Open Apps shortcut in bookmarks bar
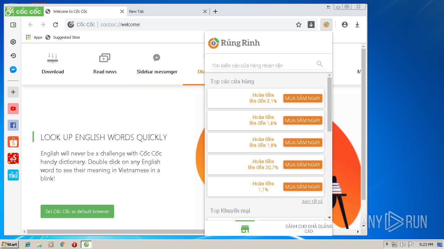The image size is (444, 249). pyautogui.click(x=34, y=37)
